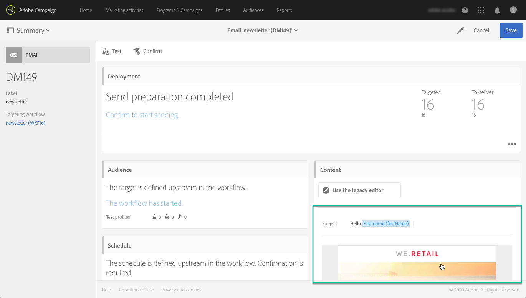Click Use the legacy editor button
This screenshot has height=298, width=526.
pos(359,190)
